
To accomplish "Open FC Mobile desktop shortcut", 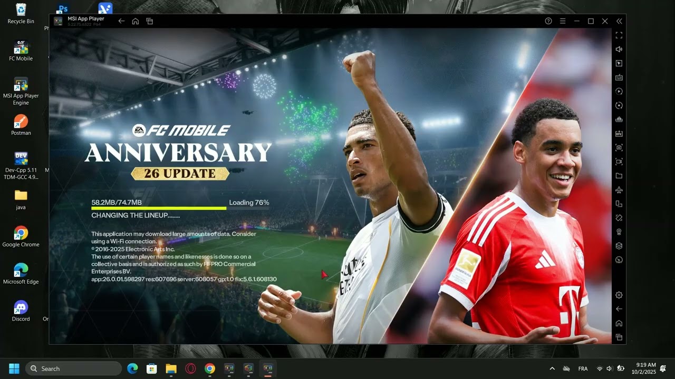I will [21, 51].
